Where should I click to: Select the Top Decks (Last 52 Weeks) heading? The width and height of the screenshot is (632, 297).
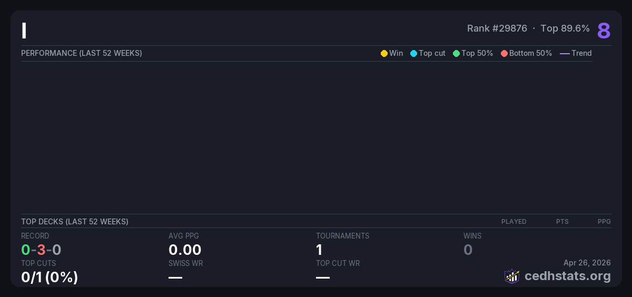click(x=75, y=222)
